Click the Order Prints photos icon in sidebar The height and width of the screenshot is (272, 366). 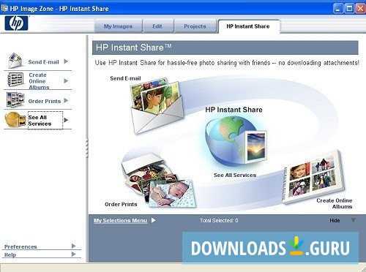pyautogui.click(x=15, y=99)
